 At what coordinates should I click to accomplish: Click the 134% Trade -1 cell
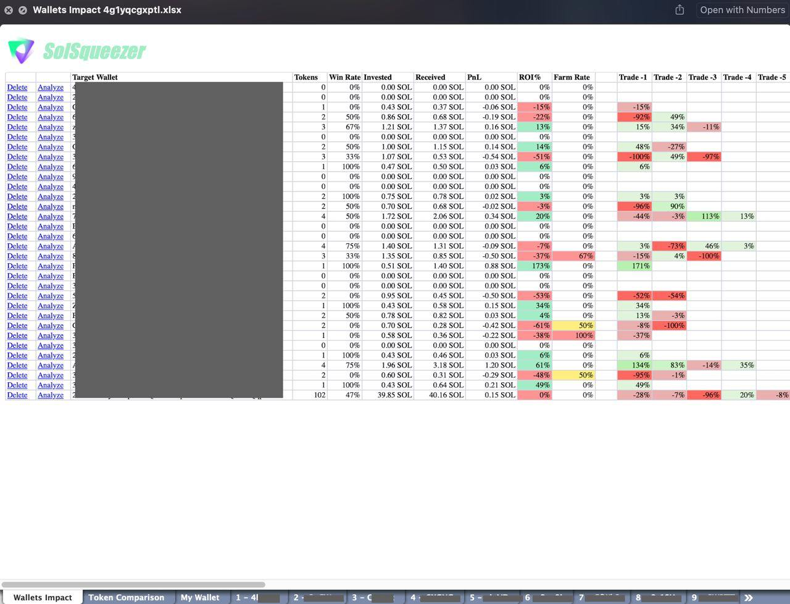[x=634, y=366]
